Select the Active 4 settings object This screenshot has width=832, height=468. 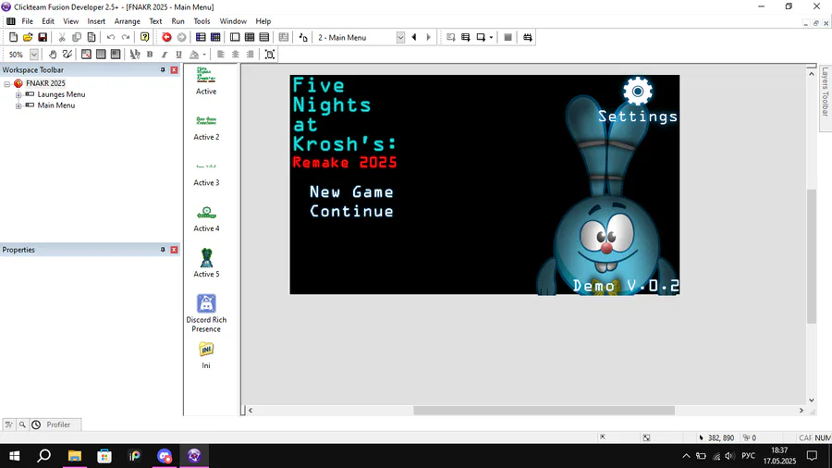coord(206,218)
